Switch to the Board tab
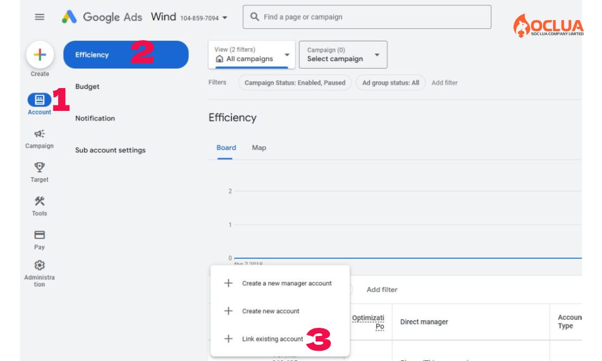Image resolution: width=602 pixels, height=361 pixels. tap(226, 148)
